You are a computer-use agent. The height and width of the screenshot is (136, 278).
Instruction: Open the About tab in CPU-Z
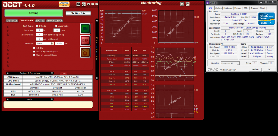[x=263, y=8]
